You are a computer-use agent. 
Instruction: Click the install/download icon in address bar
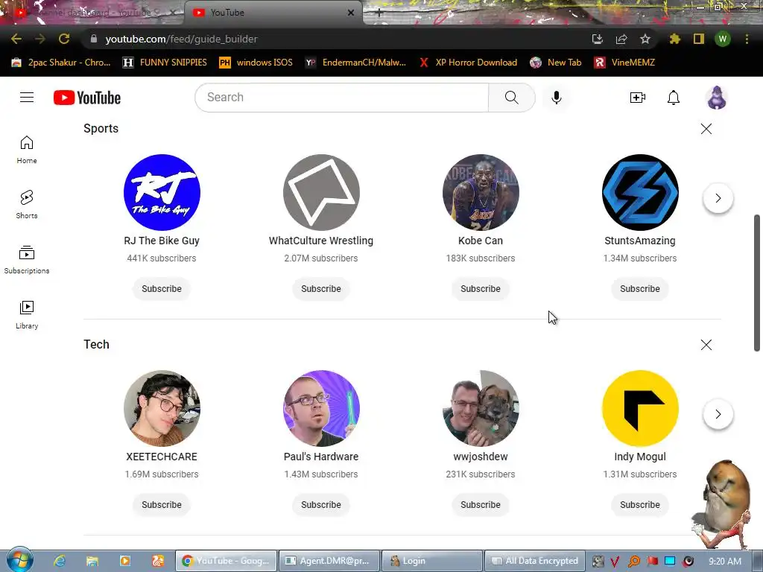point(598,39)
